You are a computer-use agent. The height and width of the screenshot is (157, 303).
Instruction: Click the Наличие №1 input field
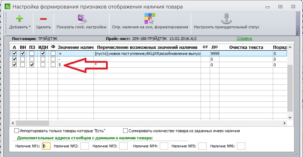click(x=46, y=146)
